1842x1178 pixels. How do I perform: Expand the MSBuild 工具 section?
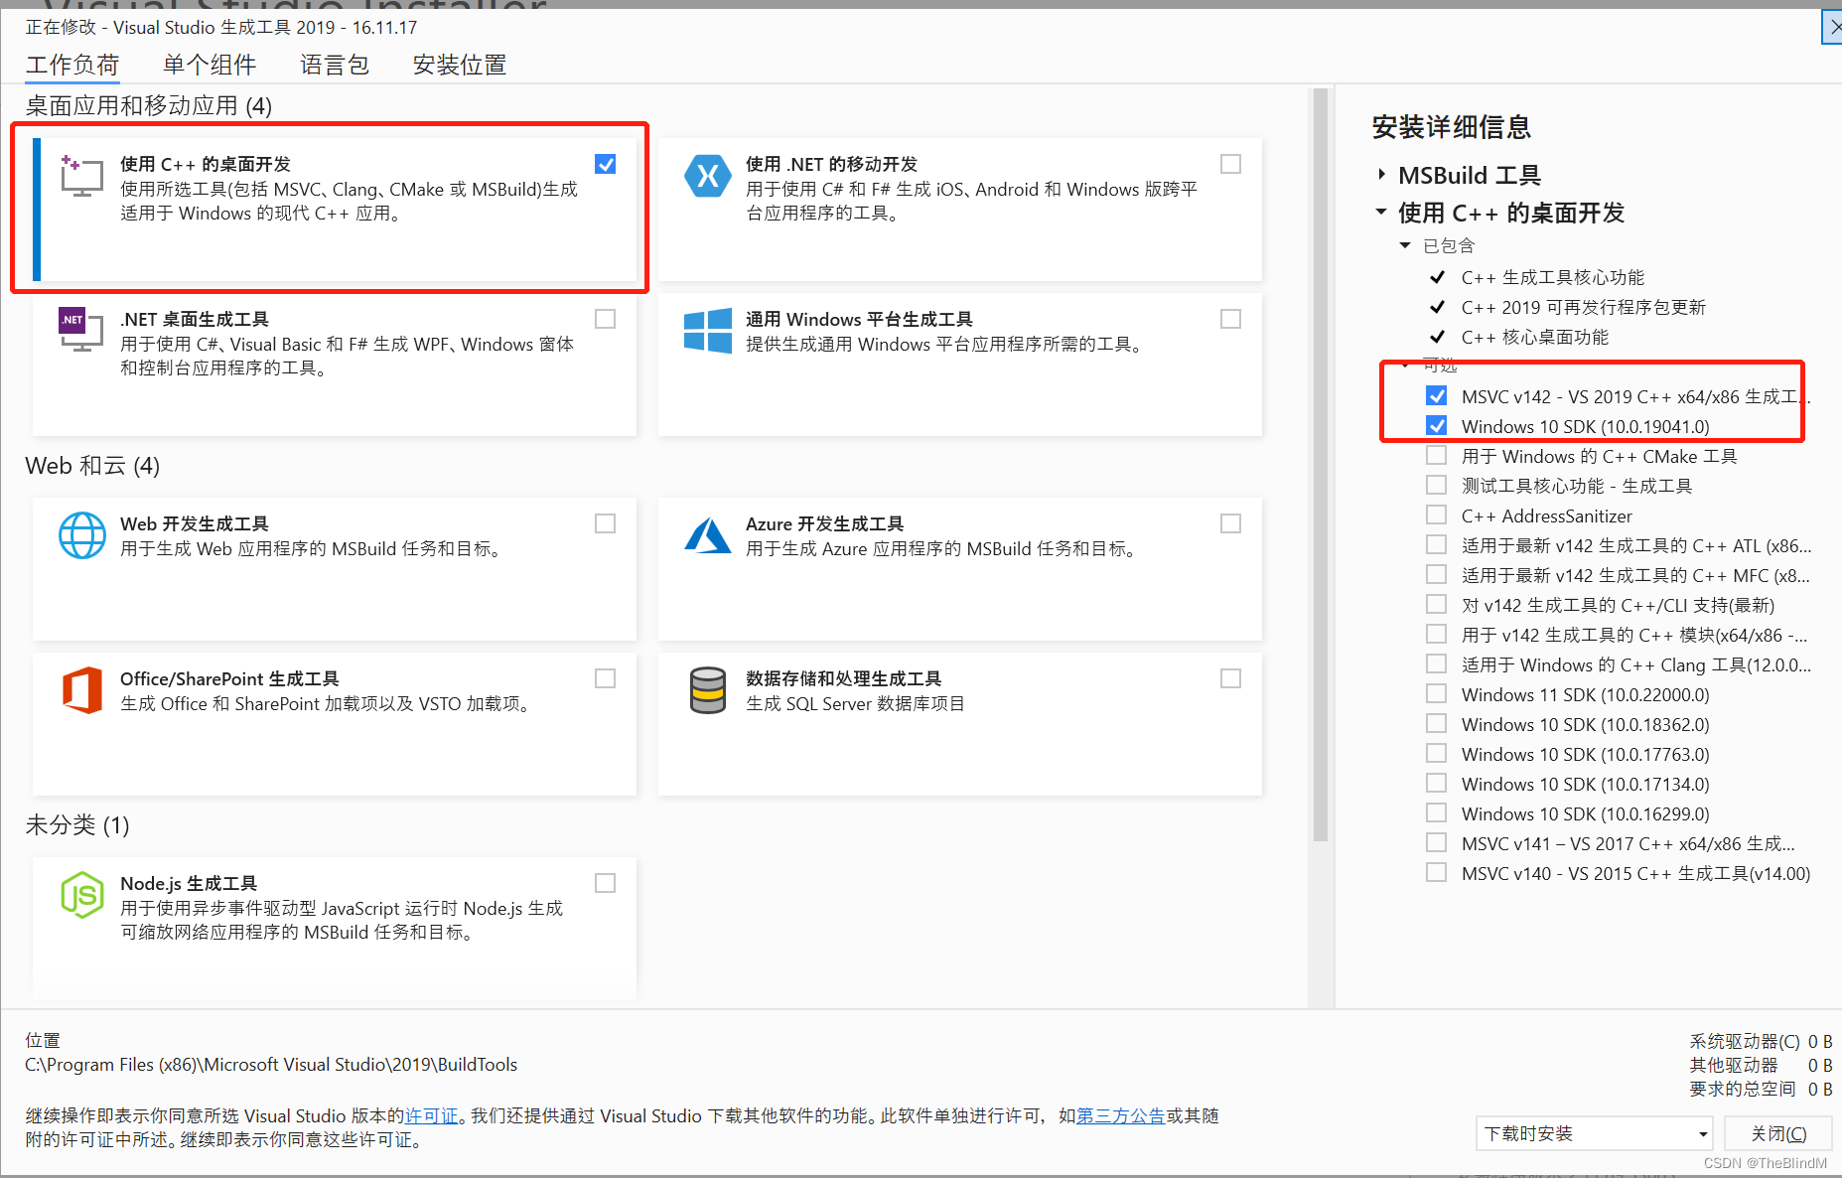1381,174
